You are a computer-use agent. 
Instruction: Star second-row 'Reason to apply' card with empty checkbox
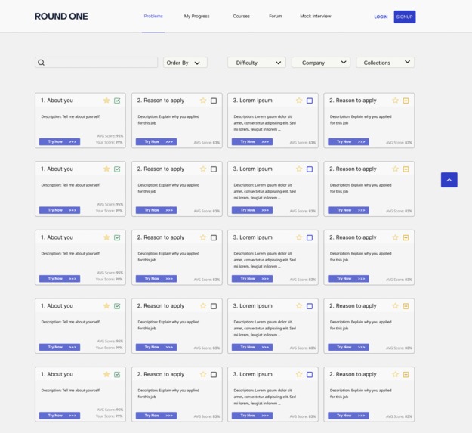pos(203,169)
